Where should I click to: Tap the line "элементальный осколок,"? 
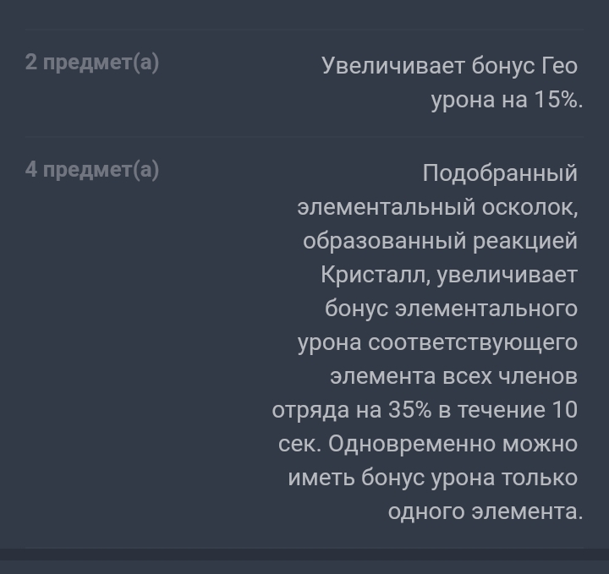point(437,207)
